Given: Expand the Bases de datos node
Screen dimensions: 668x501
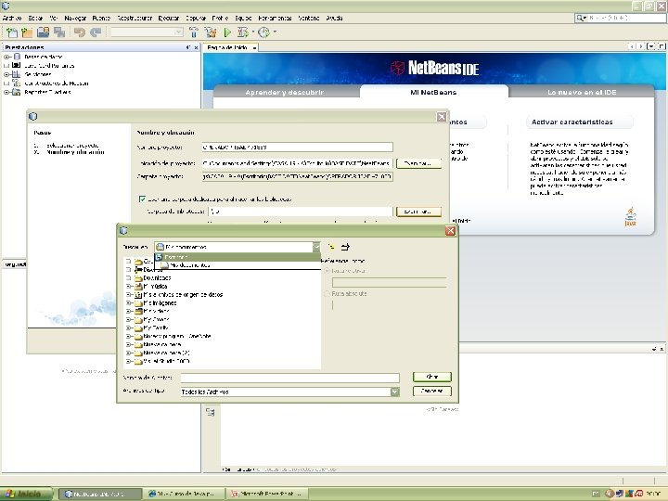Looking at the screenshot, I should [x=6, y=57].
